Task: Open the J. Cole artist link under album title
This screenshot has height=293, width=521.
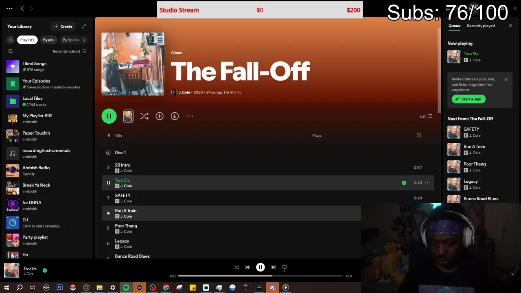Action: pyautogui.click(x=184, y=92)
